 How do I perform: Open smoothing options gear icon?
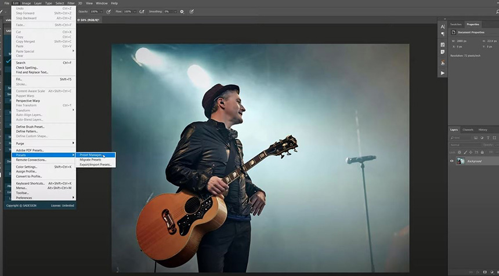(182, 11)
